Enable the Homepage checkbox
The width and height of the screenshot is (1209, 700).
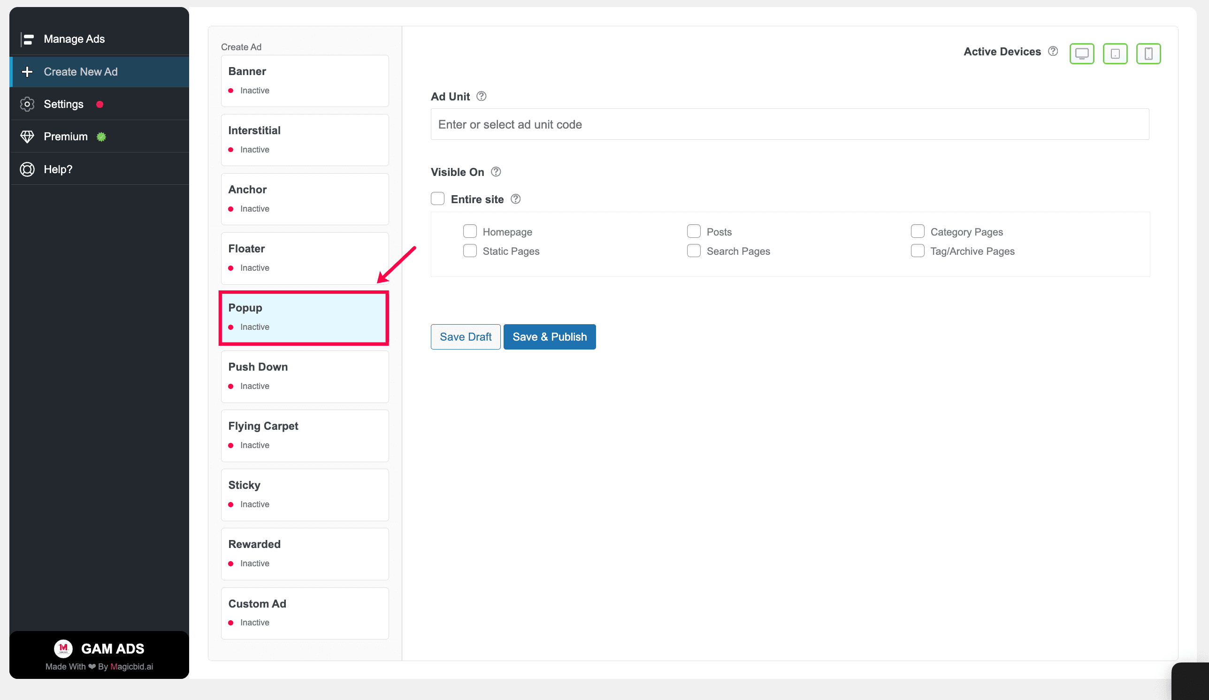[x=470, y=231]
